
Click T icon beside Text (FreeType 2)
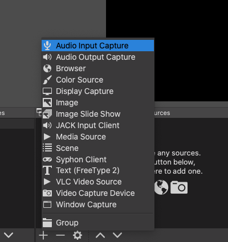(47, 170)
